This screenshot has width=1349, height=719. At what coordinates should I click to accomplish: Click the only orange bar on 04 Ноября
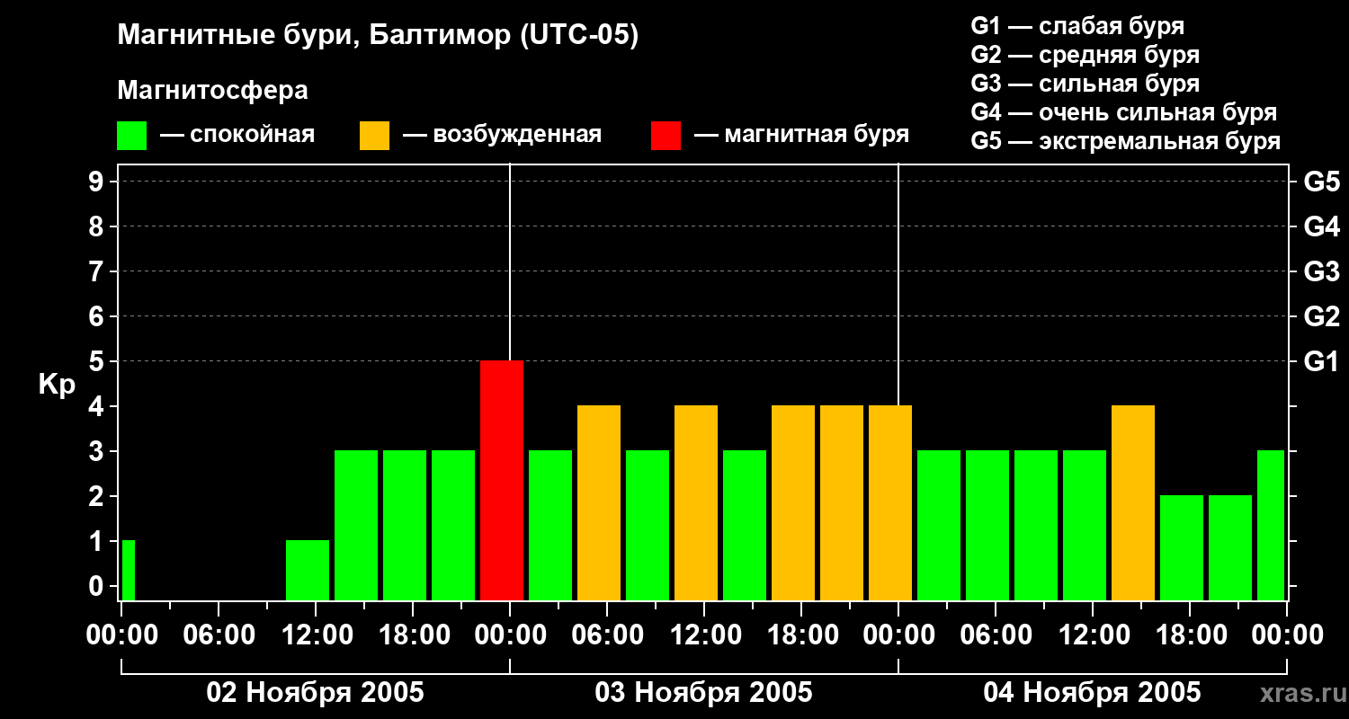(x=1133, y=502)
